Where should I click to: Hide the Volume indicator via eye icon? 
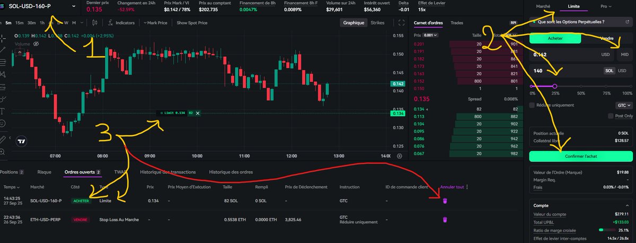coord(36,44)
